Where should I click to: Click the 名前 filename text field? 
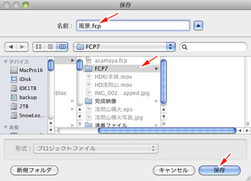(133, 26)
